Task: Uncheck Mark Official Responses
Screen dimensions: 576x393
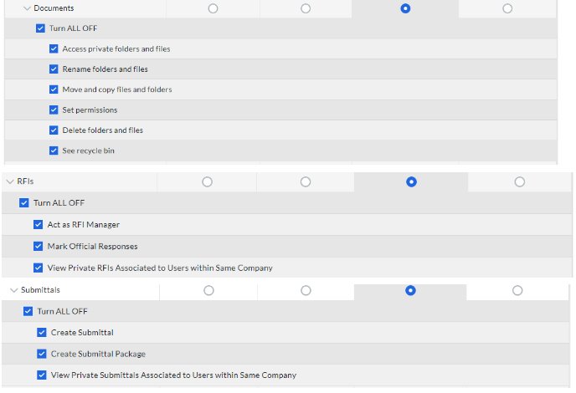Action: click(39, 247)
